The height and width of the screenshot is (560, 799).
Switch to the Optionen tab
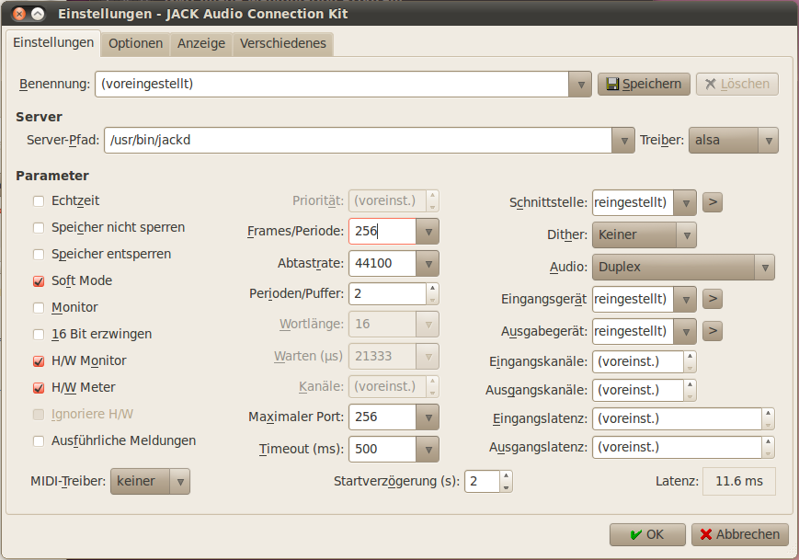(x=135, y=43)
